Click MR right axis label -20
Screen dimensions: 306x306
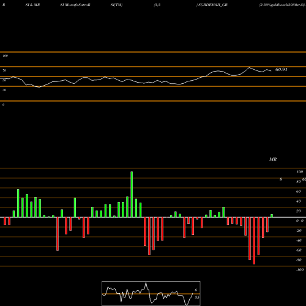[x=299, y=231]
